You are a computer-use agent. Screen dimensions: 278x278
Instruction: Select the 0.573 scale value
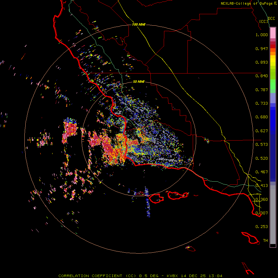pos(262,145)
